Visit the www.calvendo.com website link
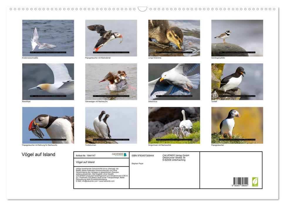 106,181
